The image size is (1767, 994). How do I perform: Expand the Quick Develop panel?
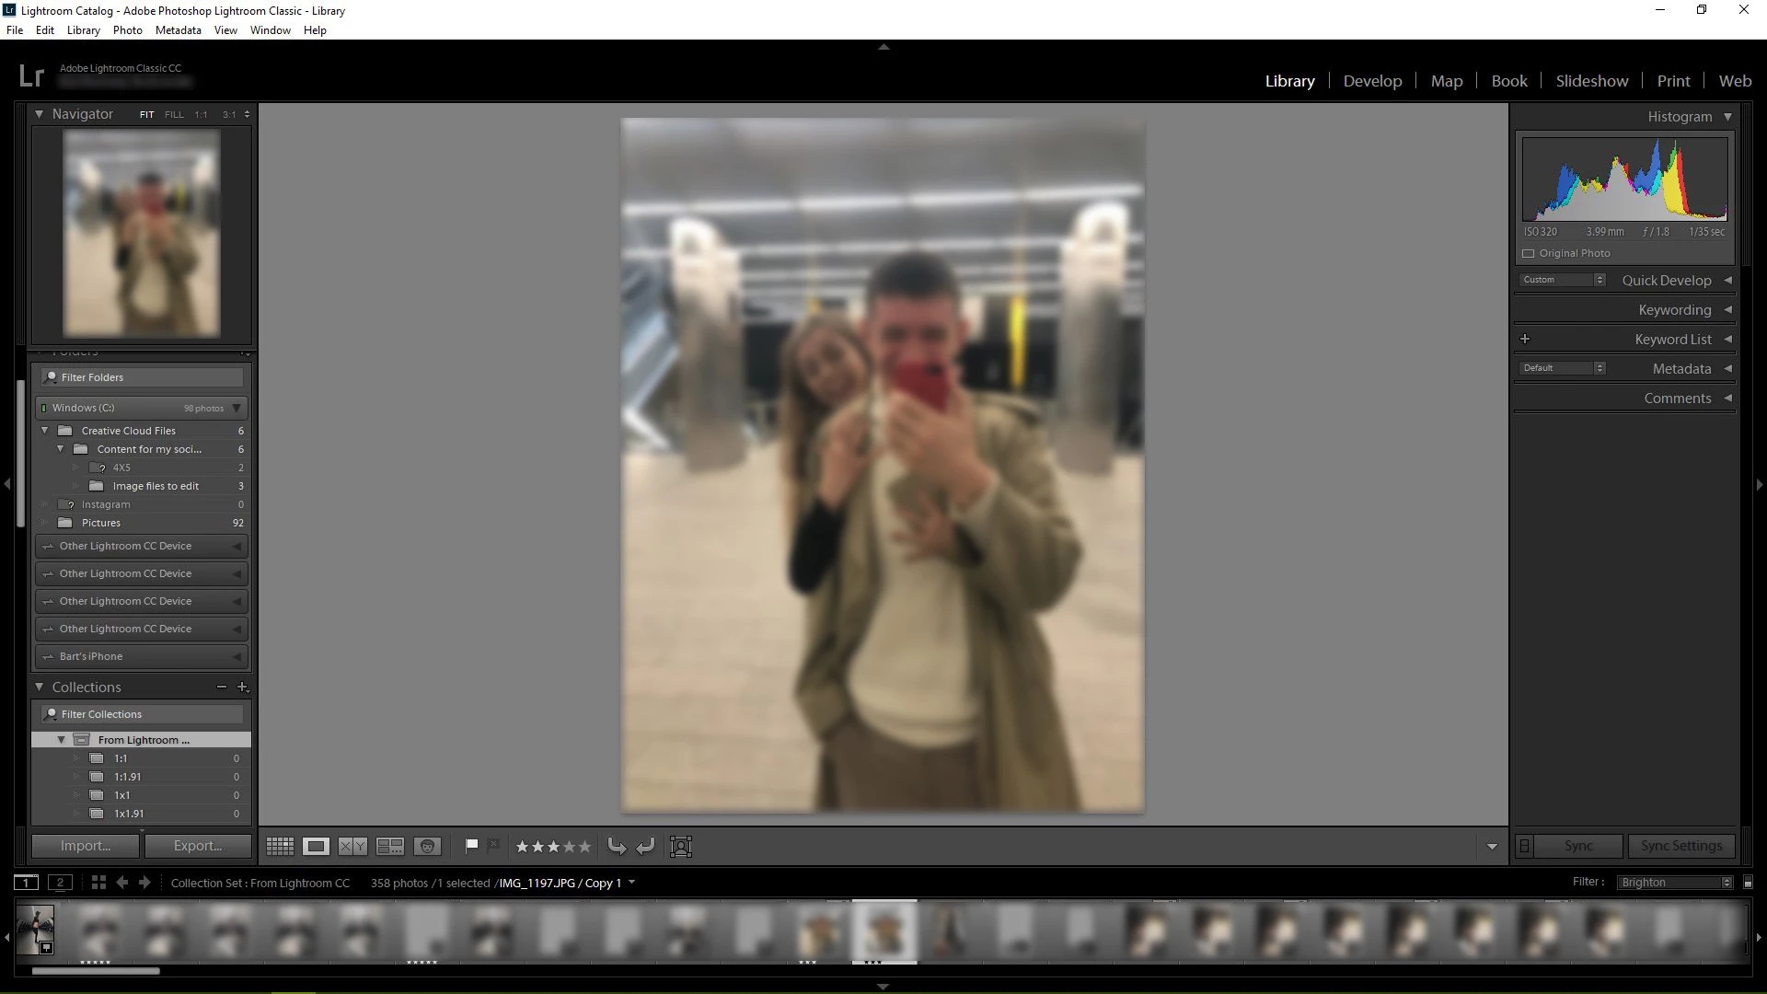1727,281
